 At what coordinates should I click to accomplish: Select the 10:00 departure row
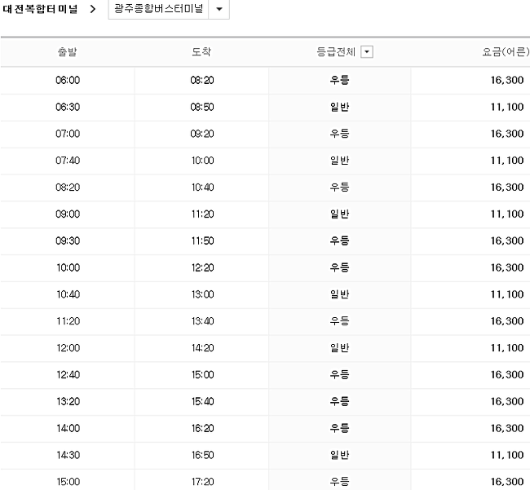coord(265,267)
